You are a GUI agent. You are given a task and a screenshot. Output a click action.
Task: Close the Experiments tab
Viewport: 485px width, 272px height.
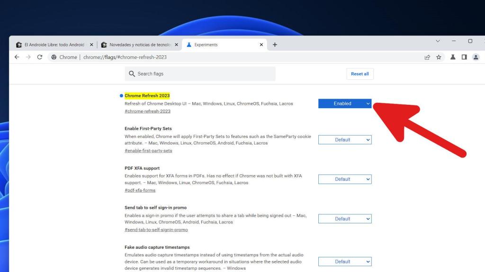tap(261, 45)
